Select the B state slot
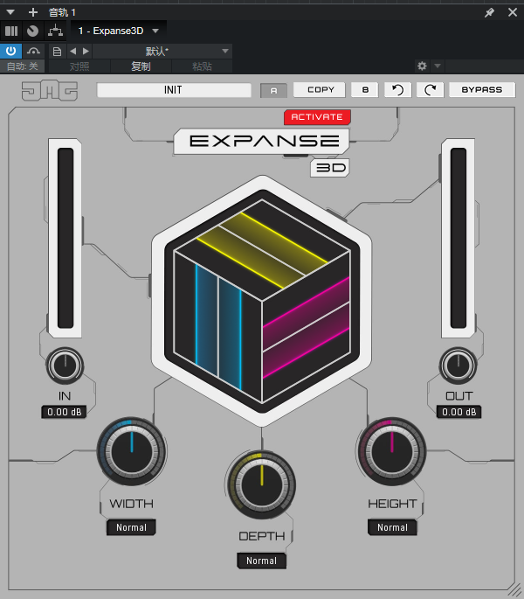This screenshot has height=599, width=524. click(x=365, y=90)
